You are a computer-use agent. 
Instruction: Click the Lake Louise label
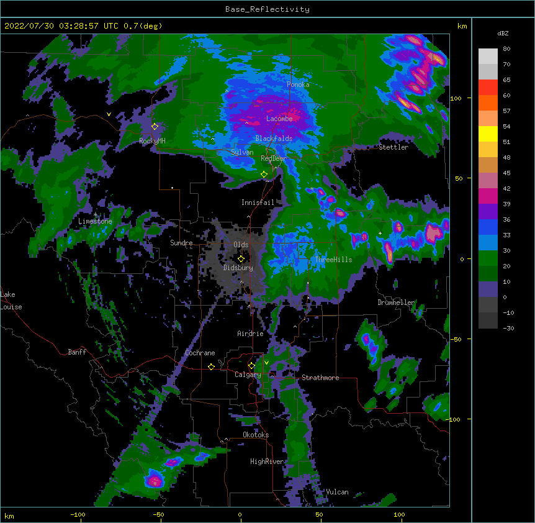click(x=11, y=301)
